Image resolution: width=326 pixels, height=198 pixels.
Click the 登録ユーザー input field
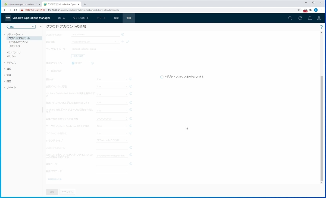(x=112, y=164)
